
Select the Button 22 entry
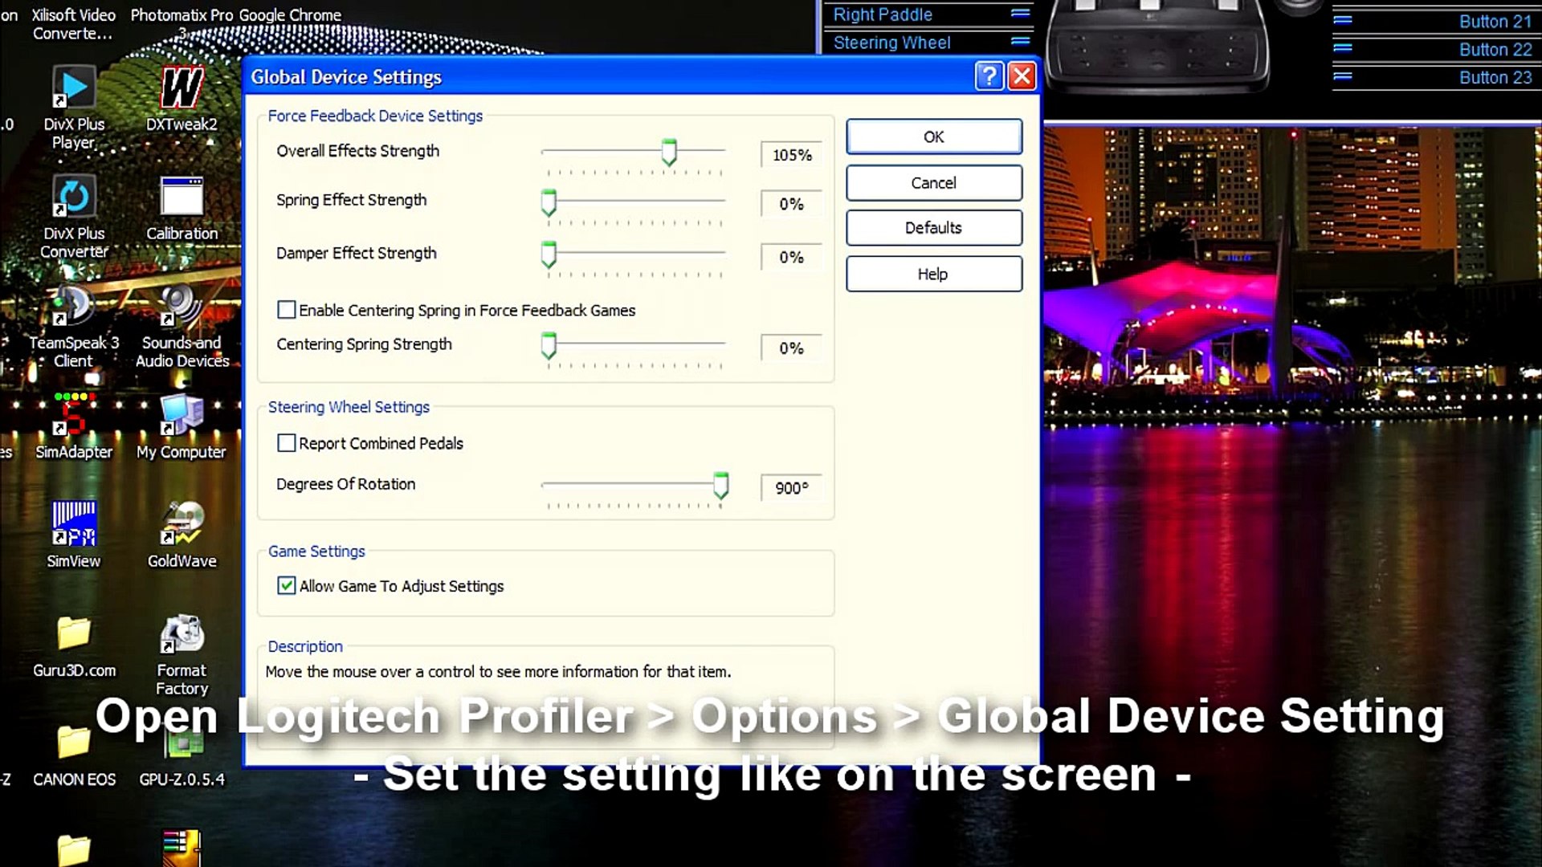click(1495, 50)
